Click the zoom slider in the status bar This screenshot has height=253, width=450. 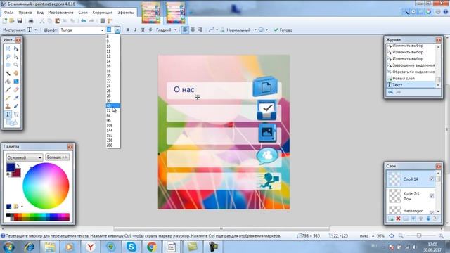tap(419, 236)
